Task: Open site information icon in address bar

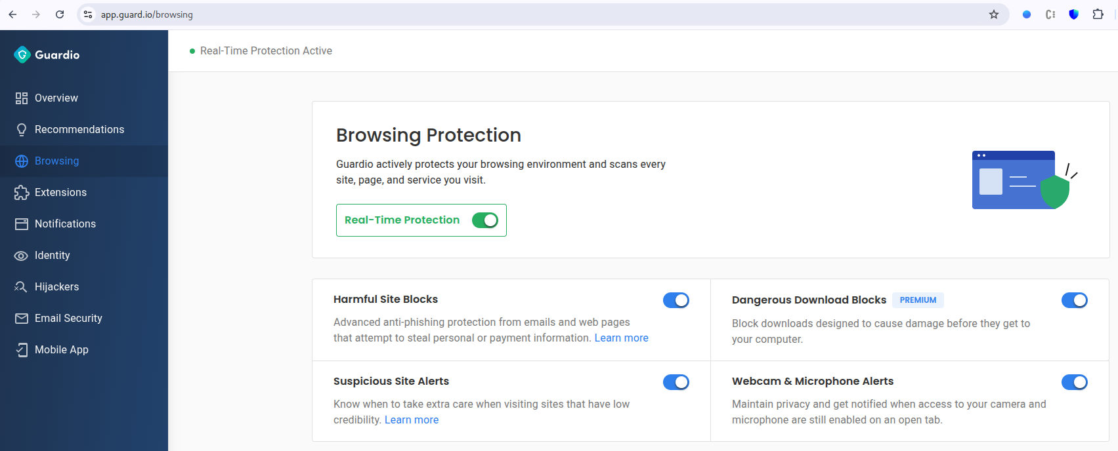Action: pyautogui.click(x=88, y=14)
